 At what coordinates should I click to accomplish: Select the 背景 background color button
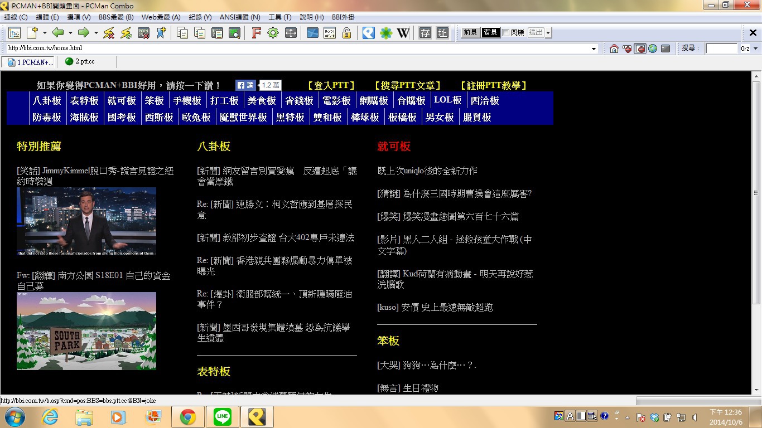pyautogui.click(x=490, y=33)
